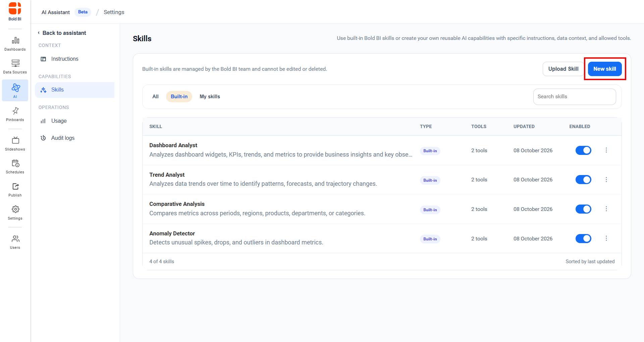Disable the Trend Analyst skill toggle
644x342 pixels.
tap(583, 180)
